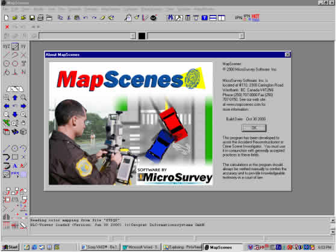Toggle the XYZ coordinate mode button
Screen dimensions: 336x252
(x=6, y=46)
